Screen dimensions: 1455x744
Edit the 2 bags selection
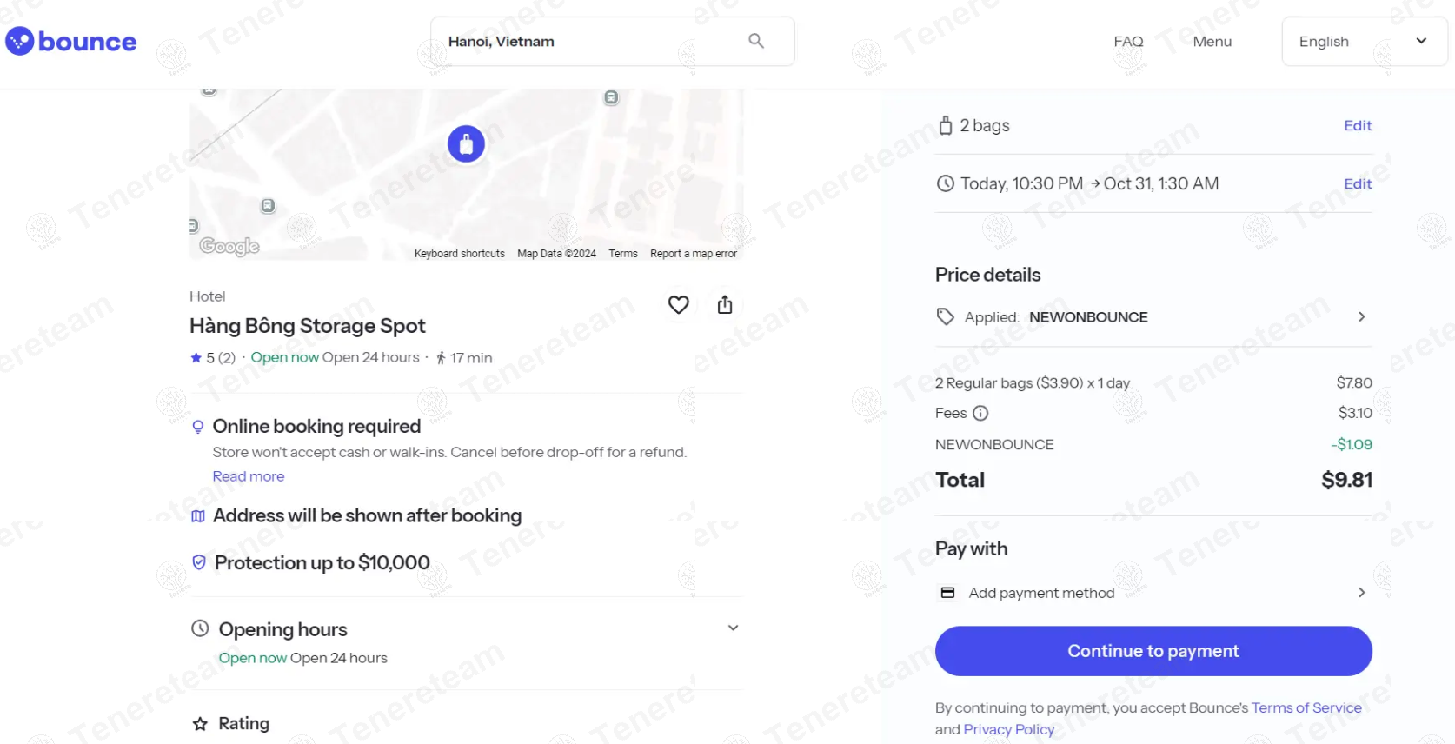[1357, 125]
